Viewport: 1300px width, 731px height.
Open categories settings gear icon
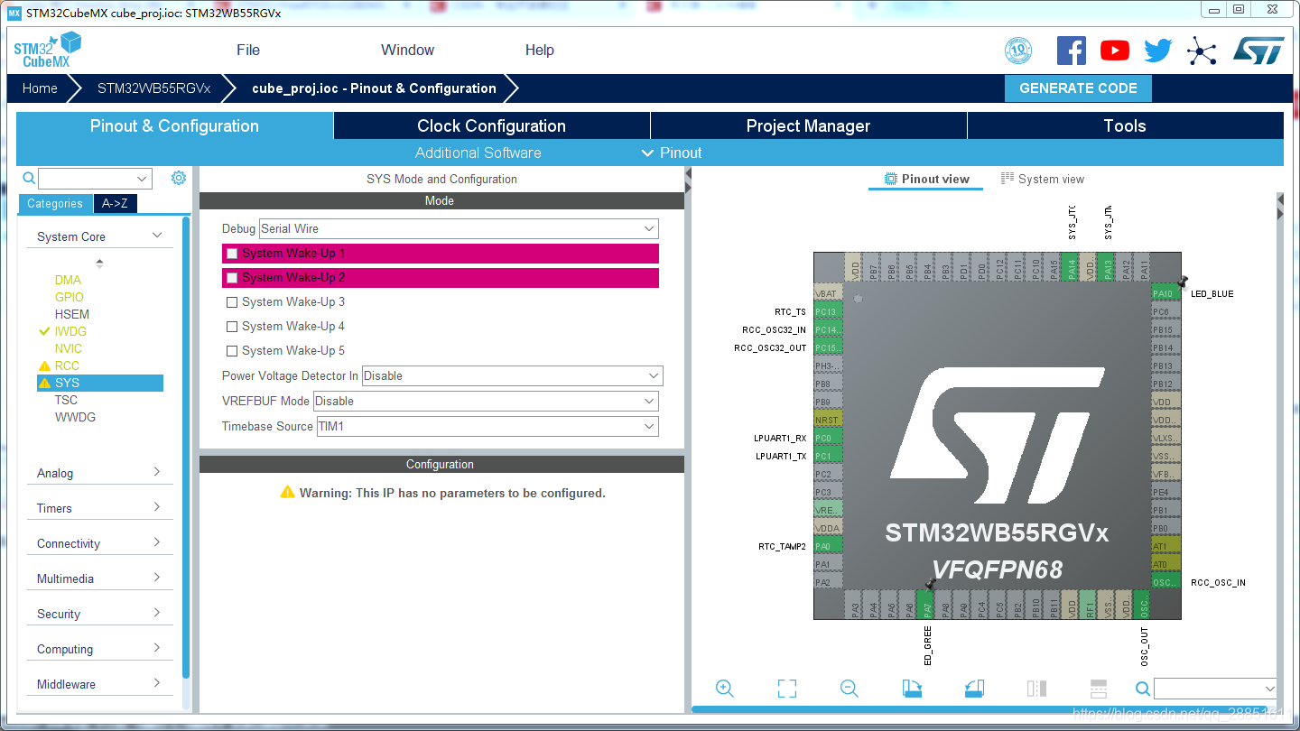coord(179,178)
